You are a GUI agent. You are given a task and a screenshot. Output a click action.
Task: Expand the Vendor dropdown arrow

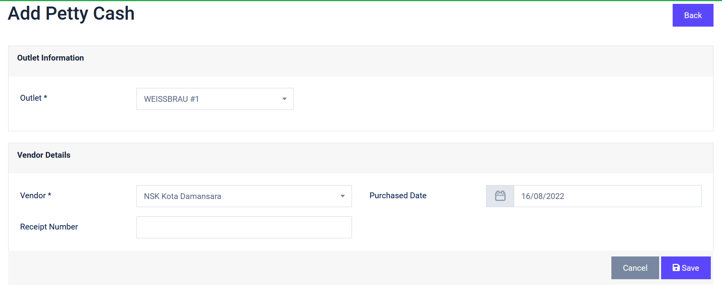pos(342,196)
